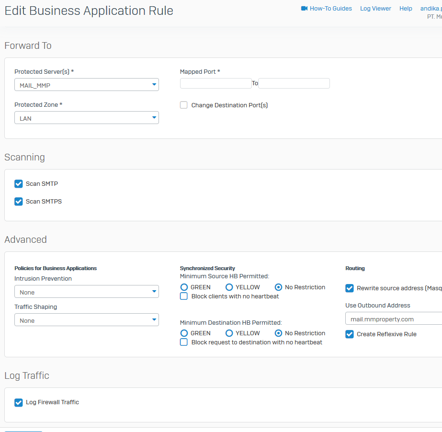Select YELLOW for Minimum Destination HB
The width and height of the screenshot is (442, 432).
[229, 333]
